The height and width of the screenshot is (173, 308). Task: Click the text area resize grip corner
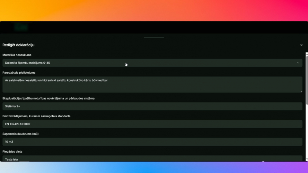[x=301, y=91]
